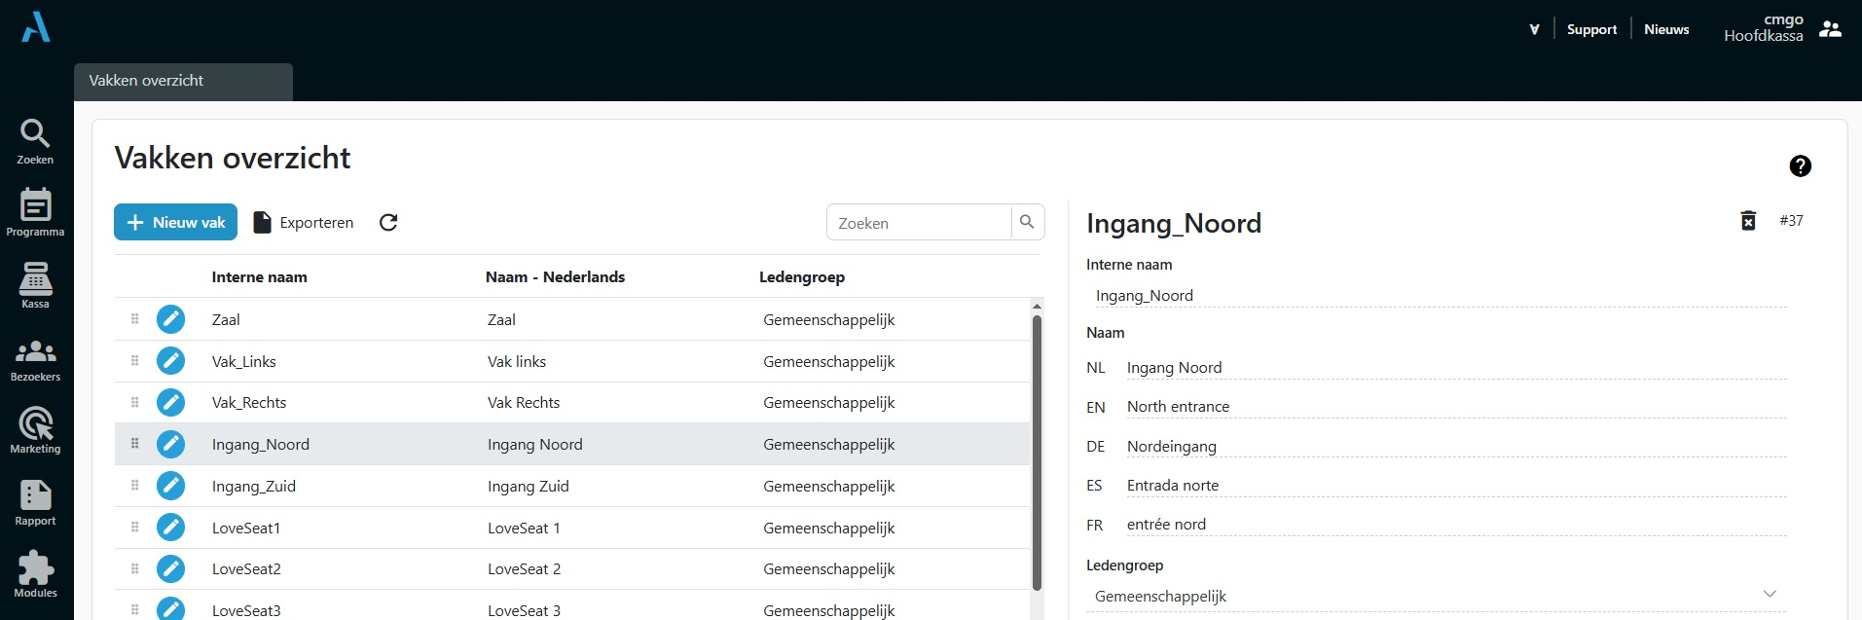The height and width of the screenshot is (620, 1862).
Task: Open the Rapport sidebar section
Action: [x=35, y=501]
